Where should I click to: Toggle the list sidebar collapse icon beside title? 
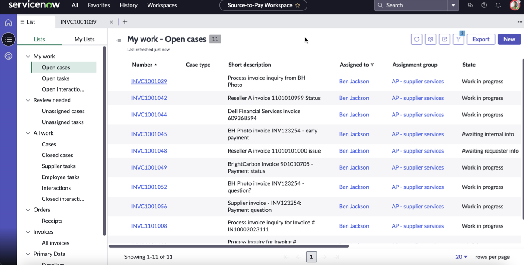tap(119, 41)
